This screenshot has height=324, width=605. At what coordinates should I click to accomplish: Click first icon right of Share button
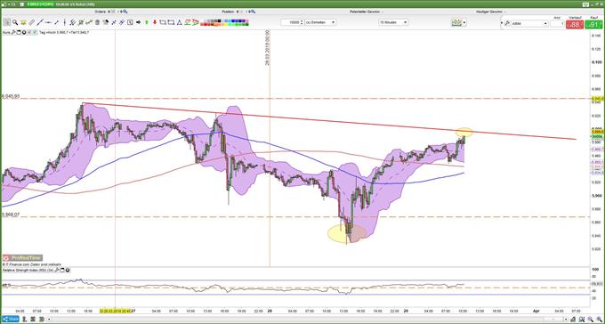(24, 320)
